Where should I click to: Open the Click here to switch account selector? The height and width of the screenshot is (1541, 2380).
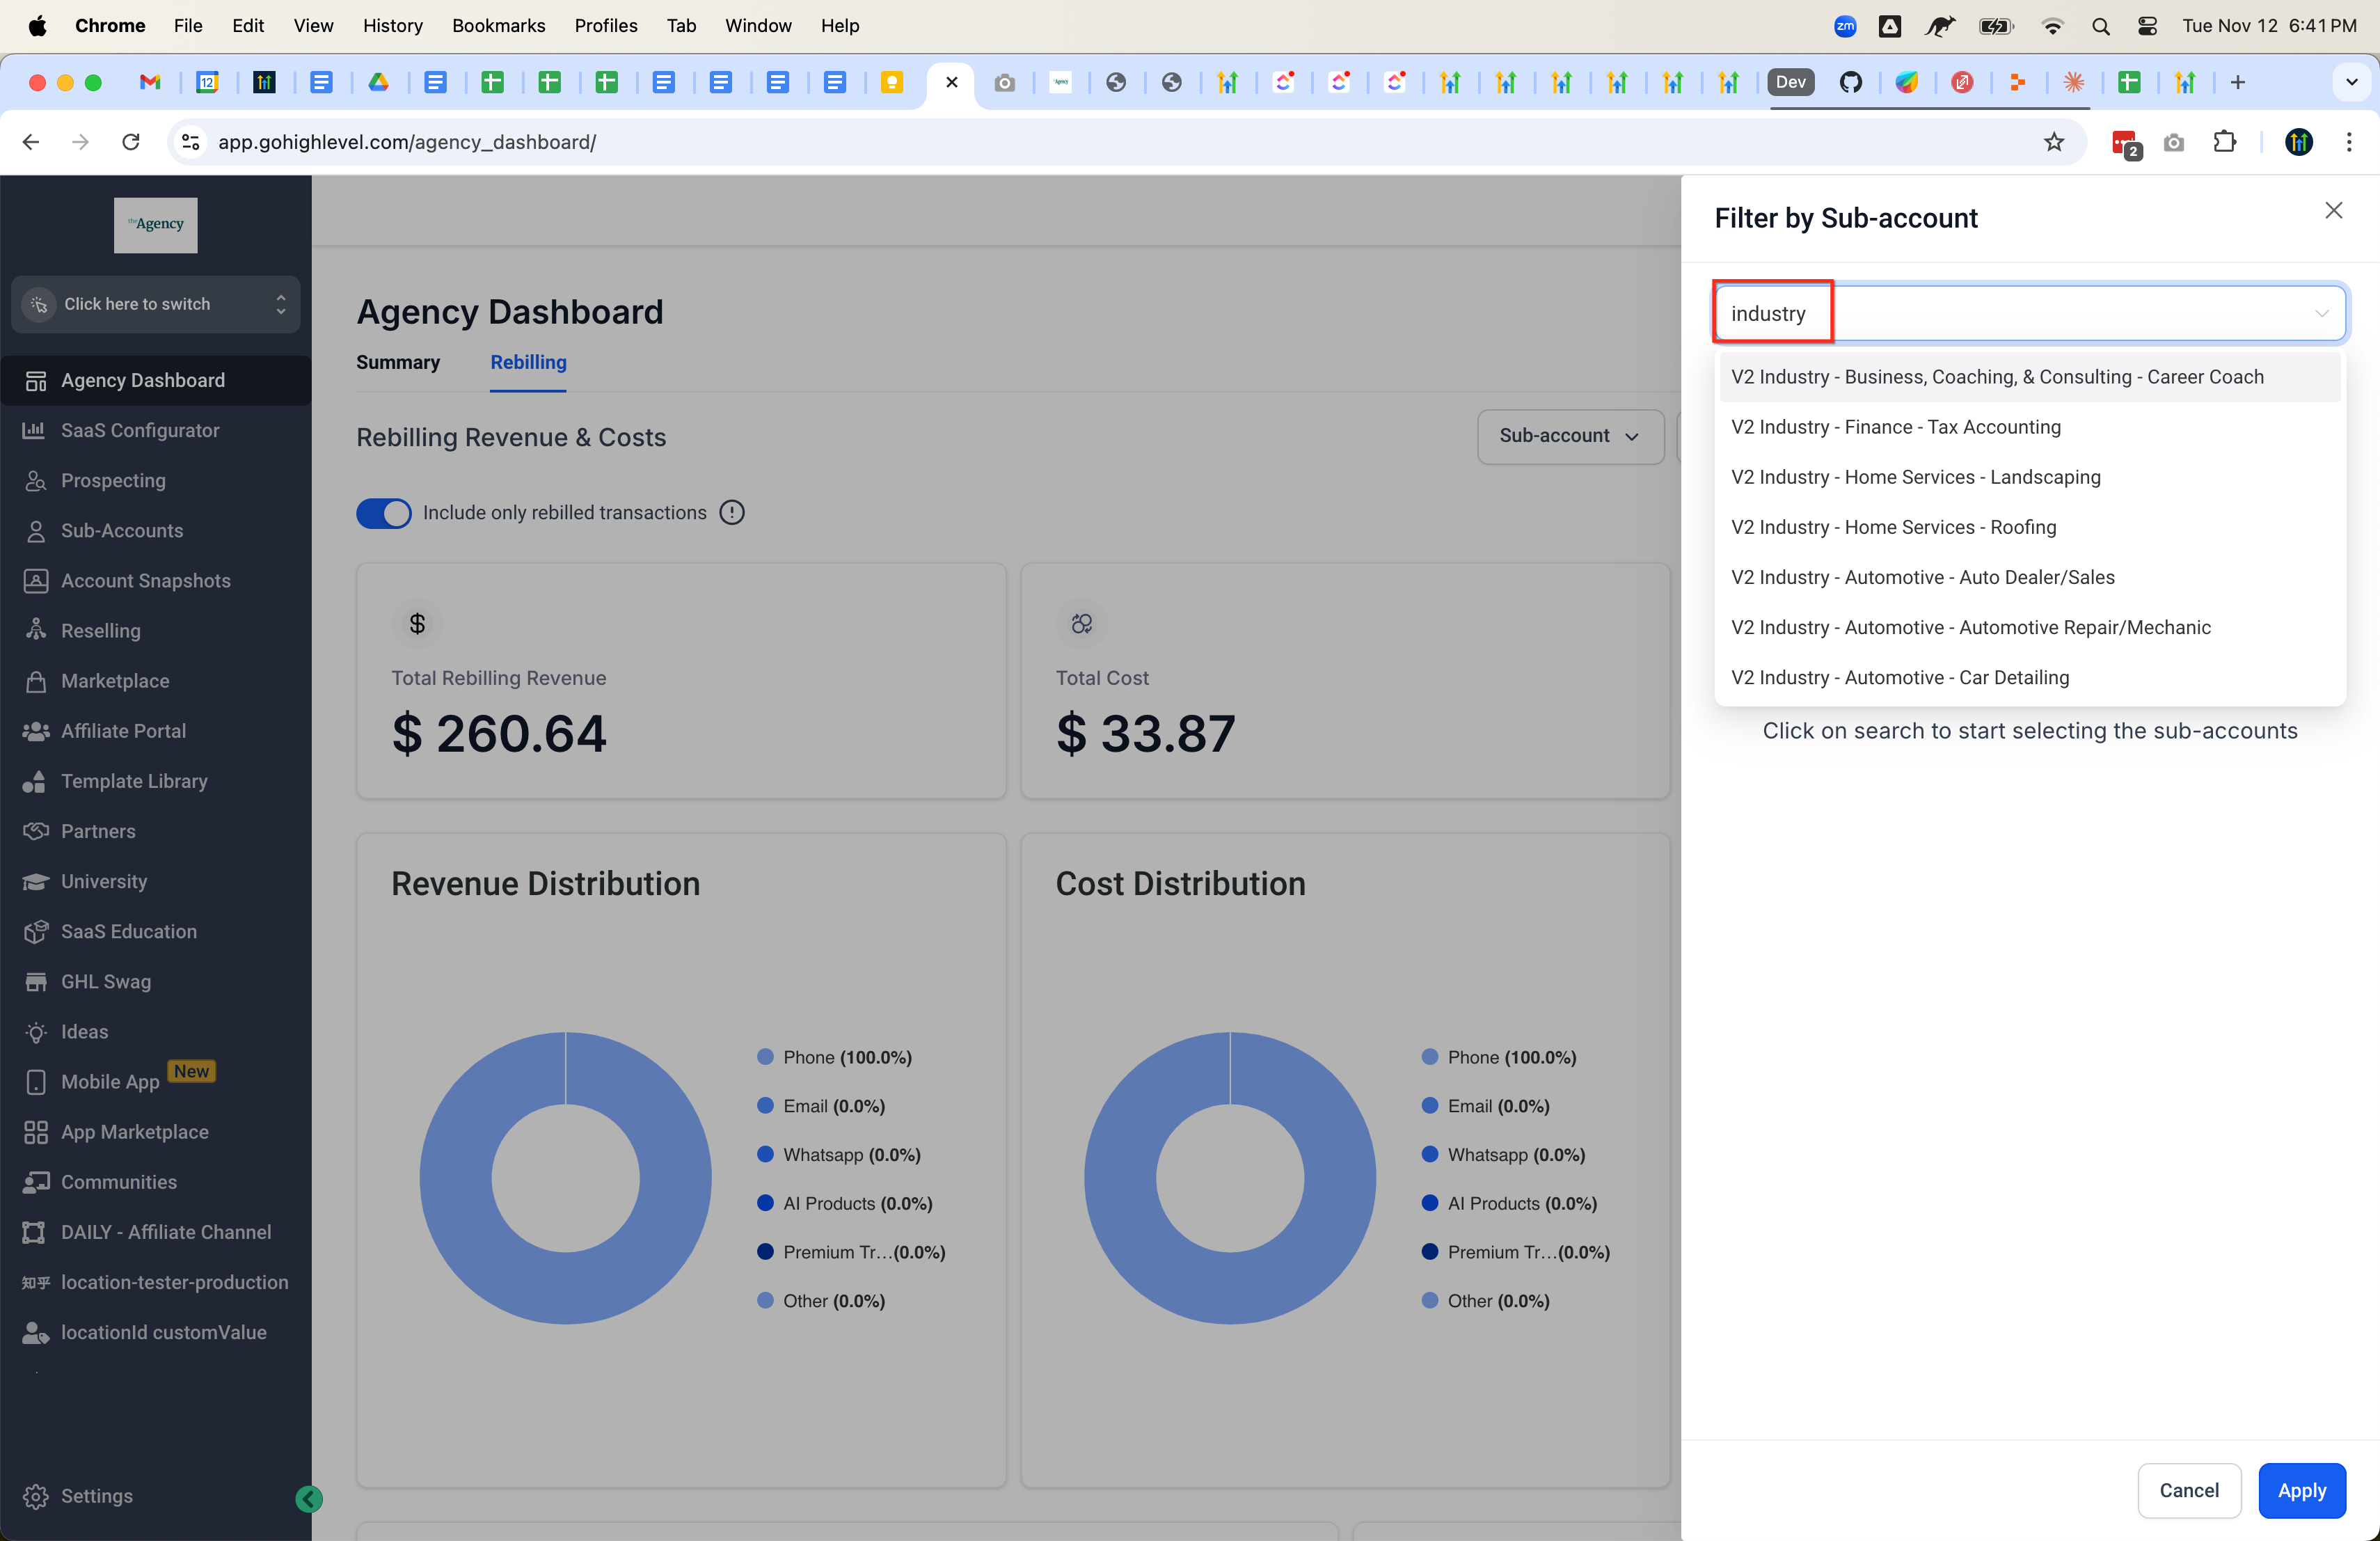(x=155, y=304)
